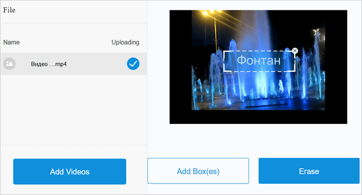
Task: Click the Add Box(es) button
Action: pyautogui.click(x=198, y=171)
